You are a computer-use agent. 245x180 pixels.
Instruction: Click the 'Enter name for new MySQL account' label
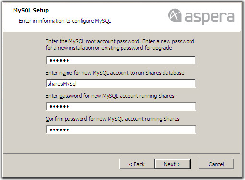coord(115,73)
